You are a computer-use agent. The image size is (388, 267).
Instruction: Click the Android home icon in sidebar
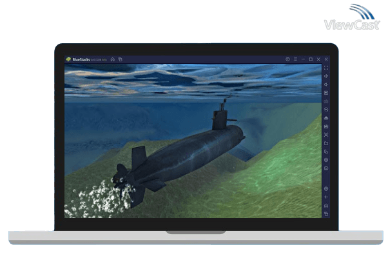coord(326,206)
